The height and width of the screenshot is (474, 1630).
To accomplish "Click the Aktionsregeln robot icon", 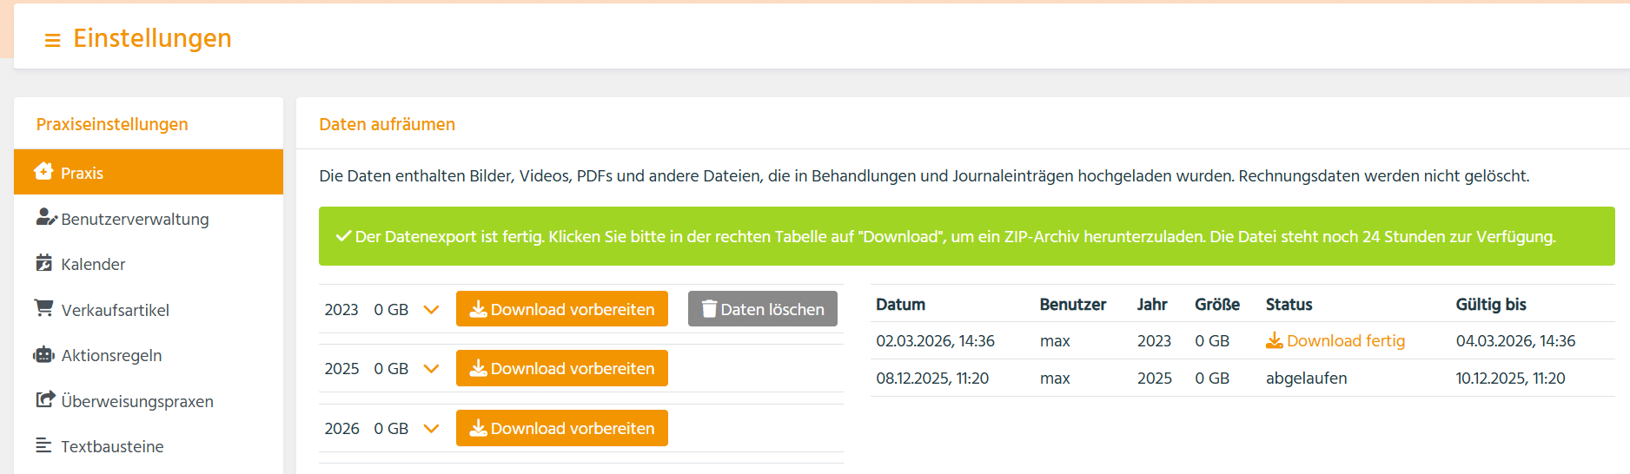I will click(x=43, y=354).
